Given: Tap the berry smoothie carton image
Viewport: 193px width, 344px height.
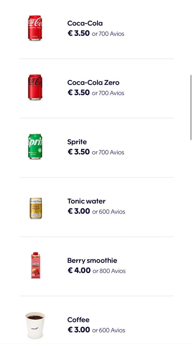Looking at the screenshot, I should pyautogui.click(x=36, y=265).
